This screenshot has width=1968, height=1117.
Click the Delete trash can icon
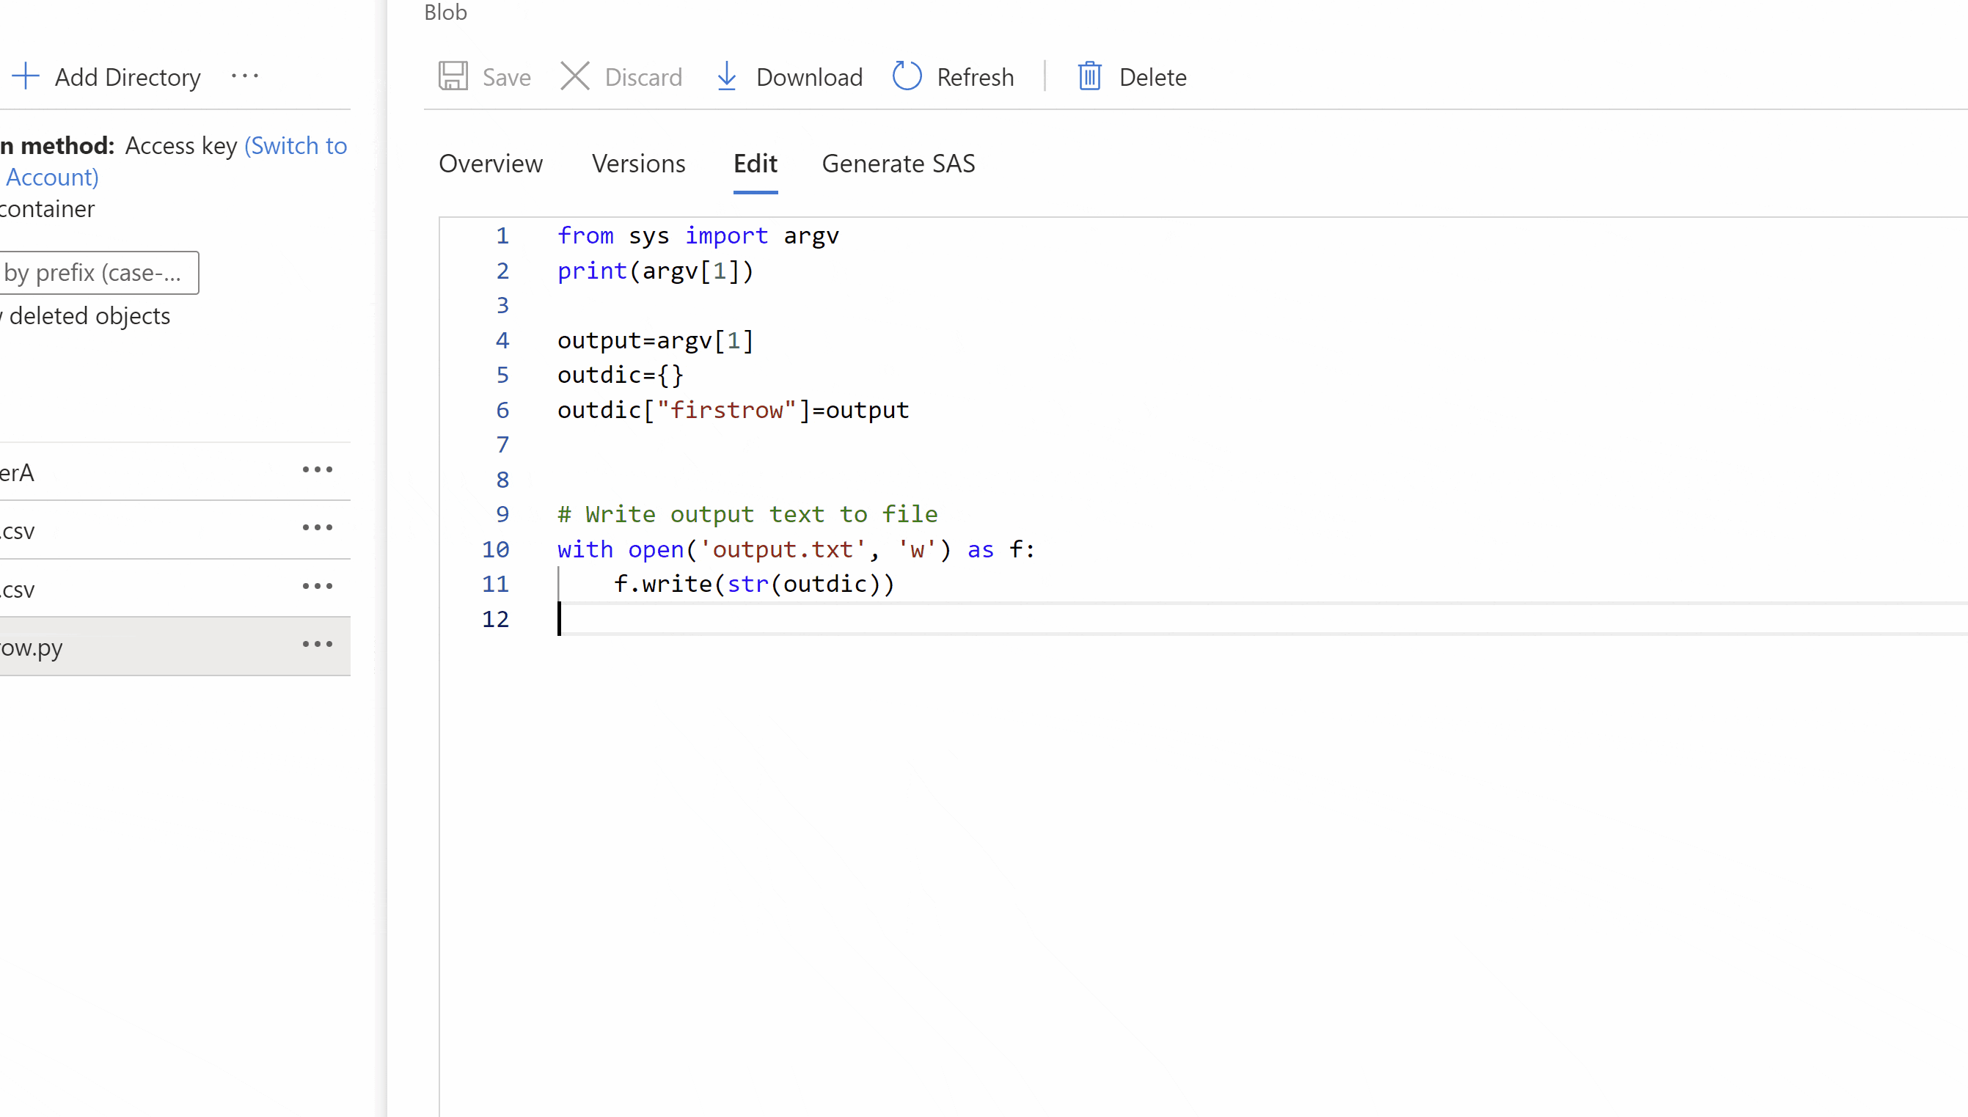click(1089, 77)
